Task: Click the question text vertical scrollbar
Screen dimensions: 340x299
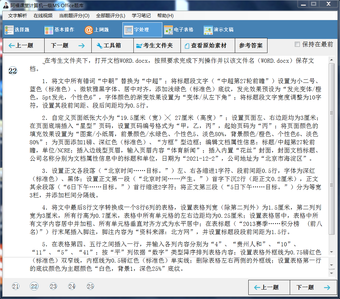Action: pyautogui.click(x=332, y=147)
